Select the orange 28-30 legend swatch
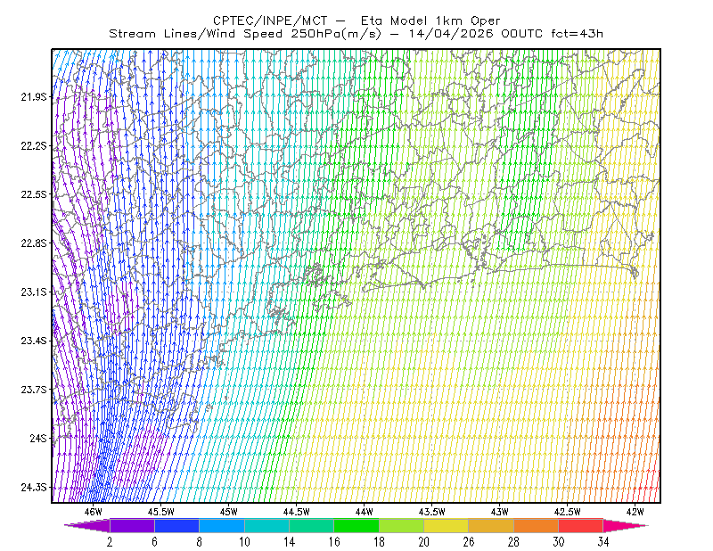Viewport: 713px width, 551px height. coord(537,525)
